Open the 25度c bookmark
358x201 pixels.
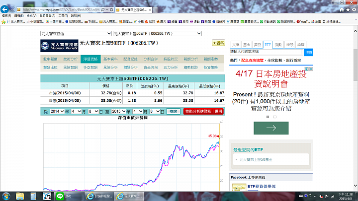126,22
